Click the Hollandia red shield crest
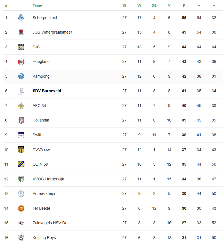 pos(21,120)
